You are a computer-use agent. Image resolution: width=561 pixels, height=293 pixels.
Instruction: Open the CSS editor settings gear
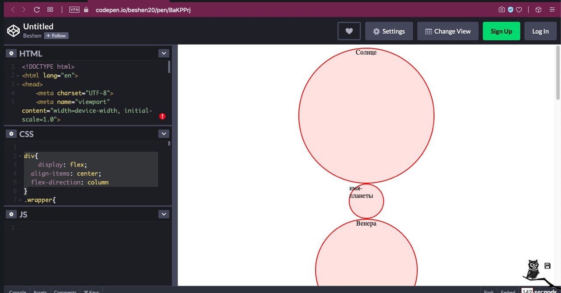(11, 134)
